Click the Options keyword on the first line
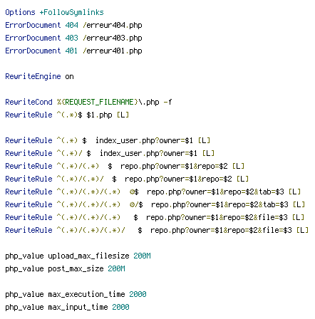Image resolution: width=315 pixels, height=319 pixels. 20,12
